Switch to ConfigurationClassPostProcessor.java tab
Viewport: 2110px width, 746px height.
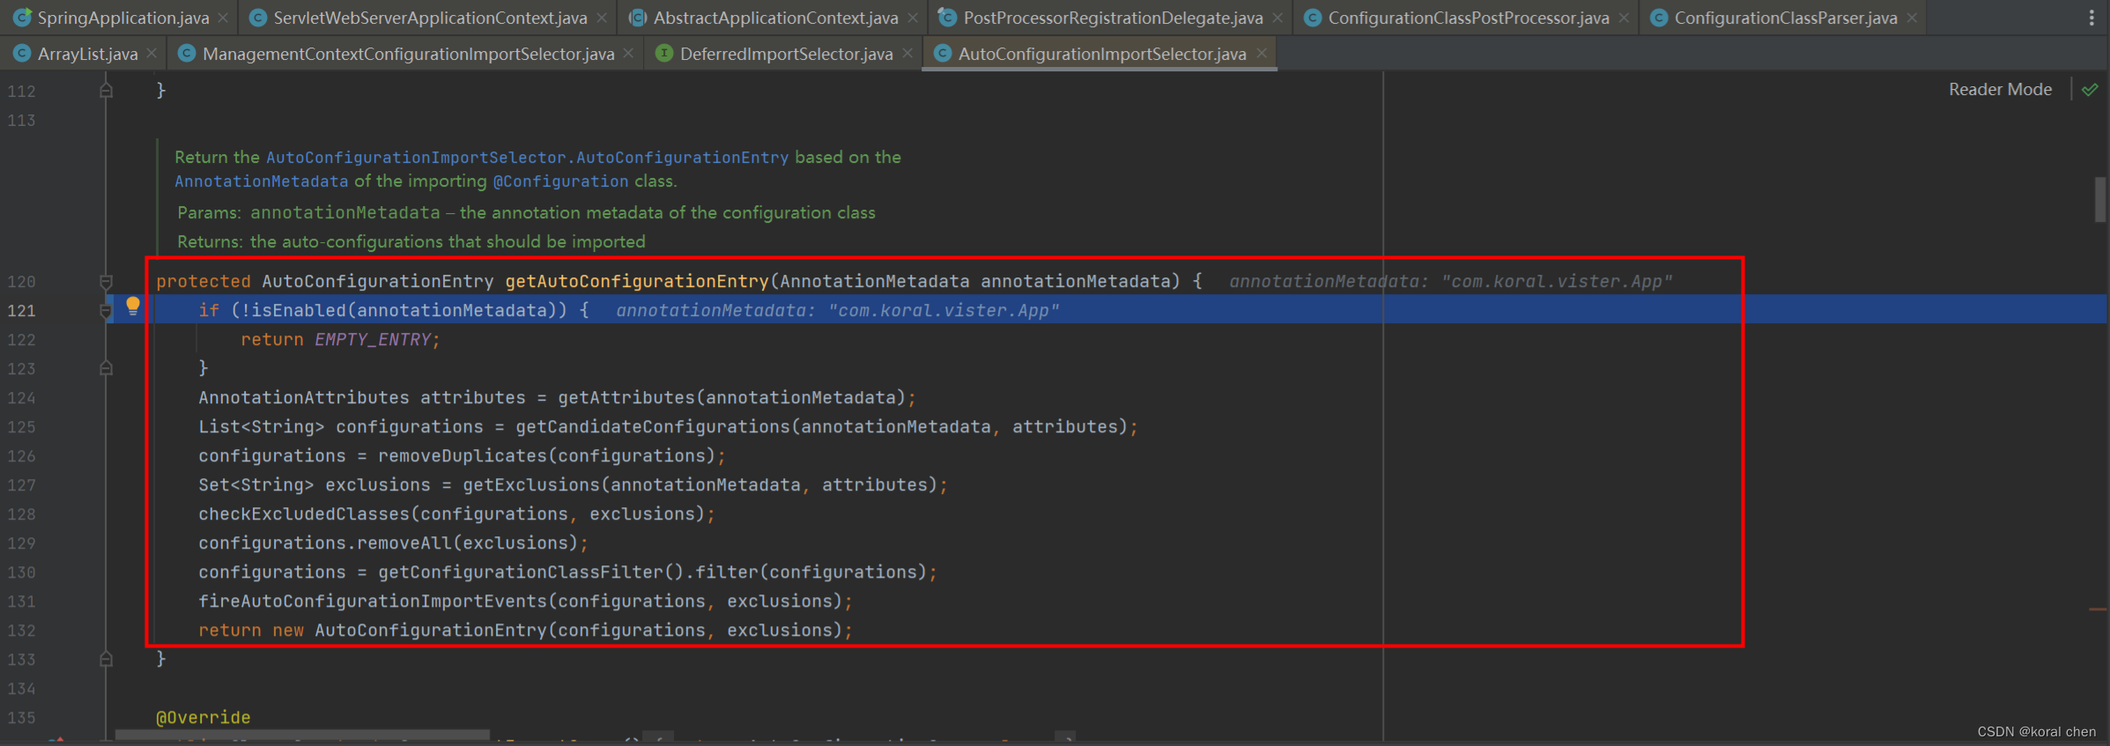click(x=1468, y=18)
